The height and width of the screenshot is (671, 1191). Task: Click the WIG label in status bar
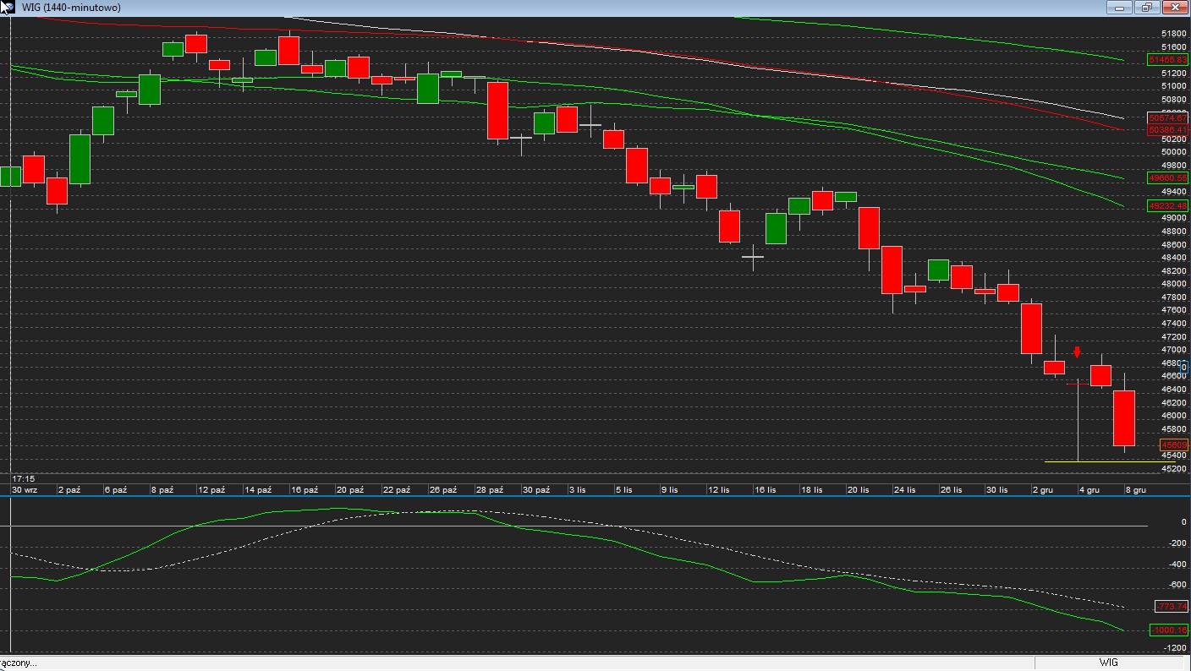pos(1108,663)
